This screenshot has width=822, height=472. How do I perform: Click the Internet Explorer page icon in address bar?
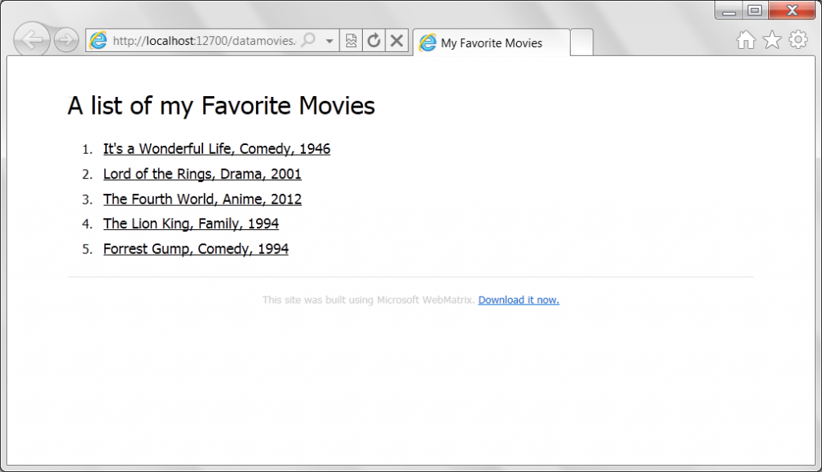pyautogui.click(x=98, y=40)
